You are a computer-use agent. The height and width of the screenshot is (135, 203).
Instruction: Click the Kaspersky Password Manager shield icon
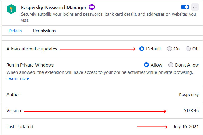(11, 9)
